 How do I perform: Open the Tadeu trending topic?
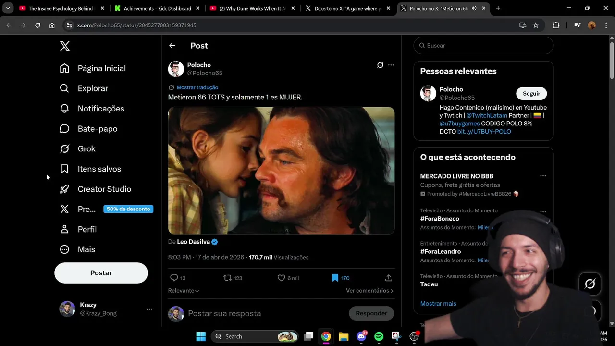click(429, 284)
